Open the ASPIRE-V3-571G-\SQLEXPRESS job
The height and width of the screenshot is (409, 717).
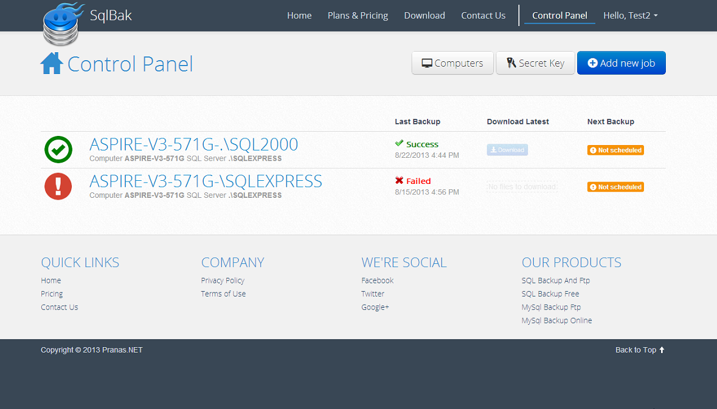click(206, 181)
